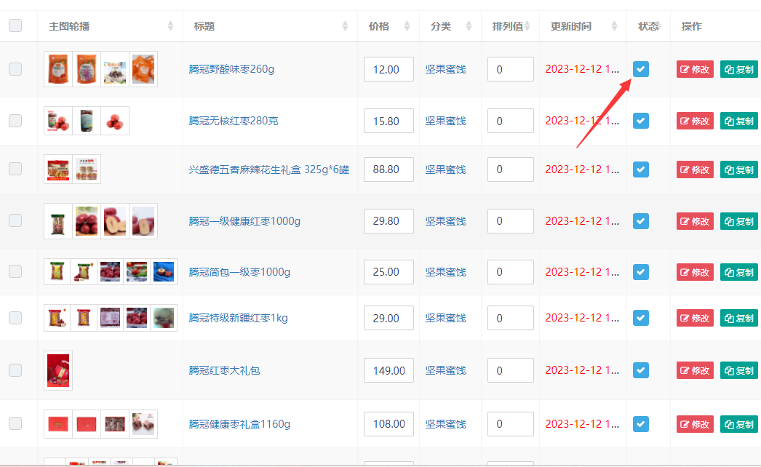Click 坚果蜜饯 category for 腾冠一级健康红枣1000g
The height and width of the screenshot is (467, 761).
pos(445,221)
